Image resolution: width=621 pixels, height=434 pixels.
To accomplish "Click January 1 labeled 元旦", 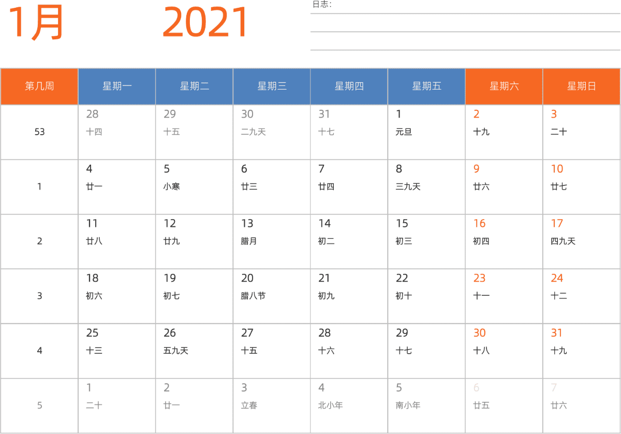I will [426, 132].
